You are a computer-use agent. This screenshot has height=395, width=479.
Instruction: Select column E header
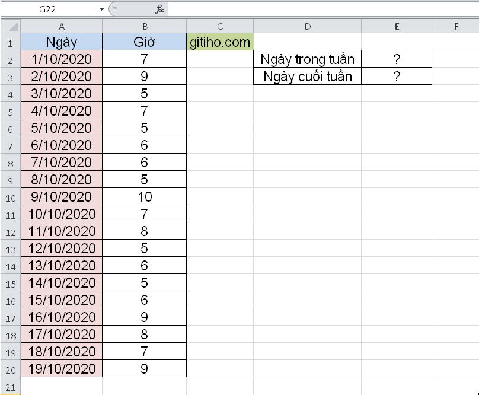396,26
